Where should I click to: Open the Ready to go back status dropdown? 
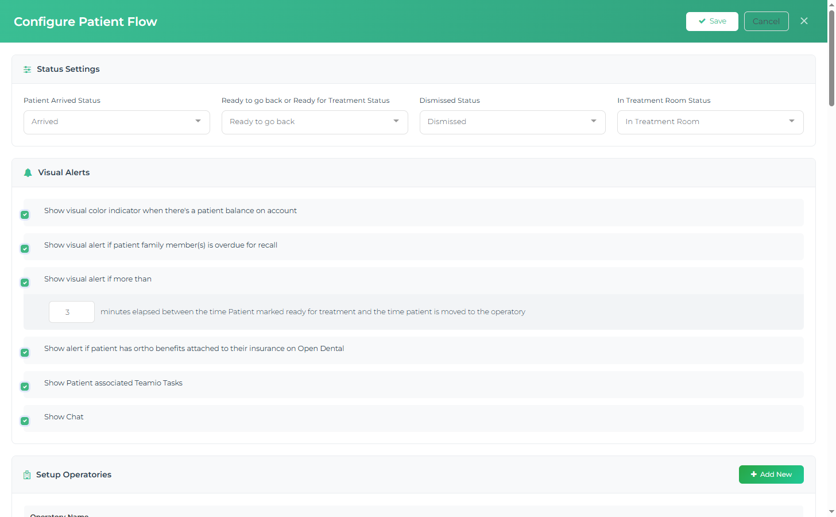coord(315,122)
